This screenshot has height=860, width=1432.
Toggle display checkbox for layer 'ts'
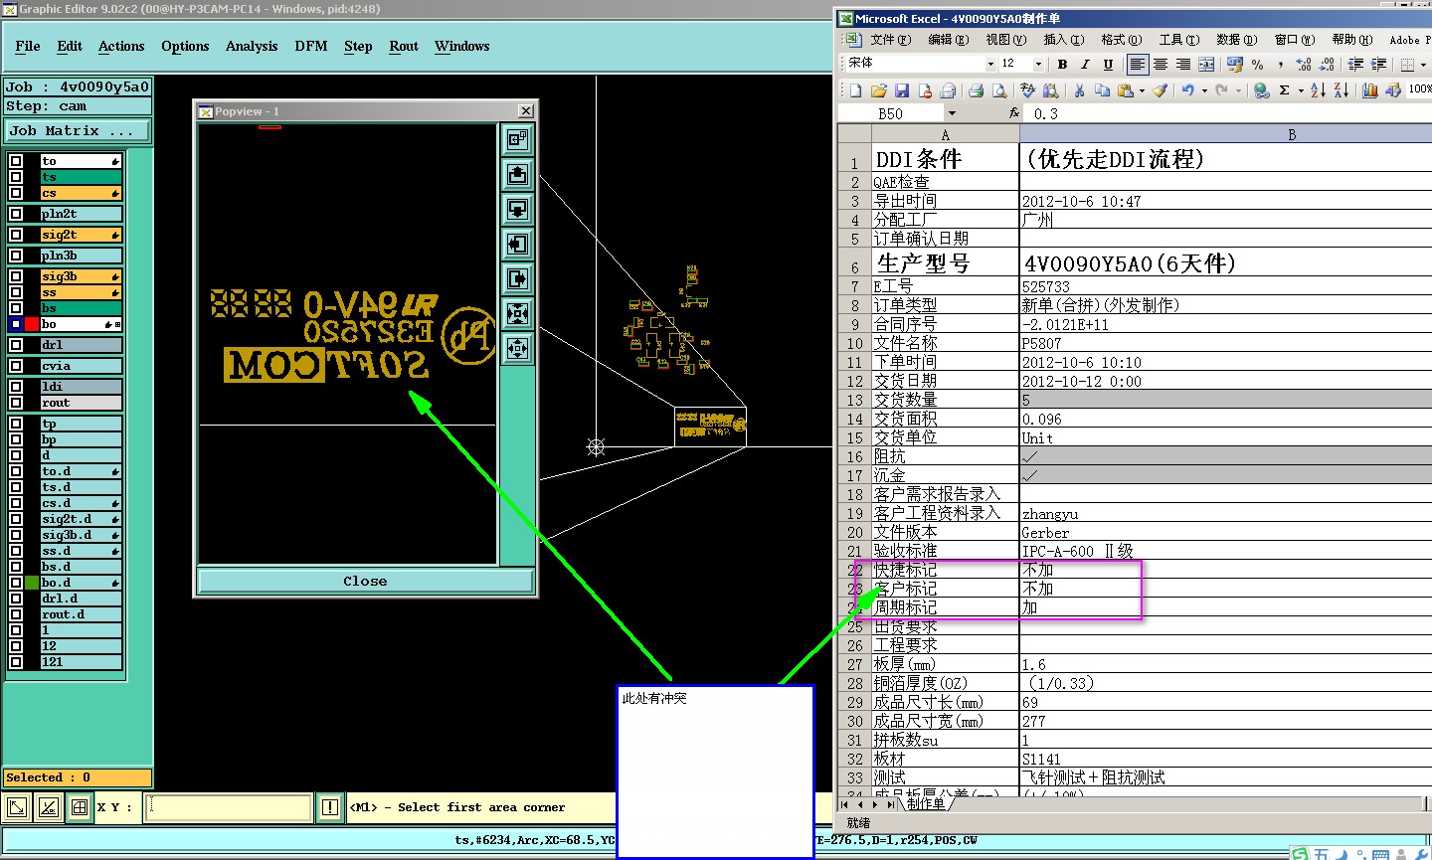click(16, 177)
